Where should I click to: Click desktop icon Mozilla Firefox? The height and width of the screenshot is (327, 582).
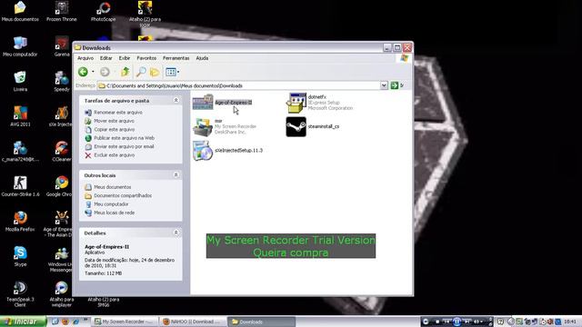pos(20,222)
